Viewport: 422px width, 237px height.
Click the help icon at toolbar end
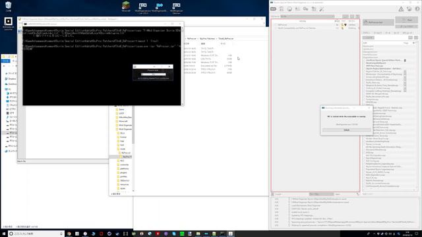(x=417, y=9)
